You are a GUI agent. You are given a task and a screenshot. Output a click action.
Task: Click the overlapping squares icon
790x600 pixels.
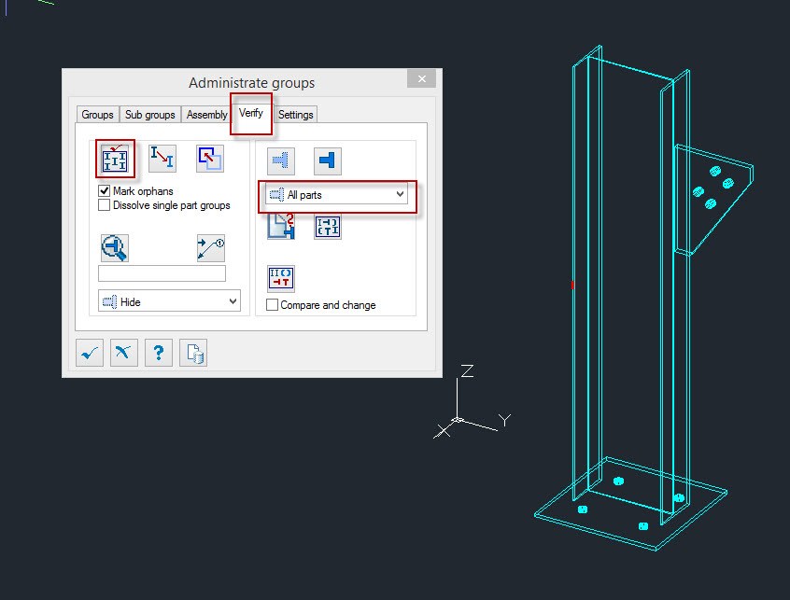point(209,159)
